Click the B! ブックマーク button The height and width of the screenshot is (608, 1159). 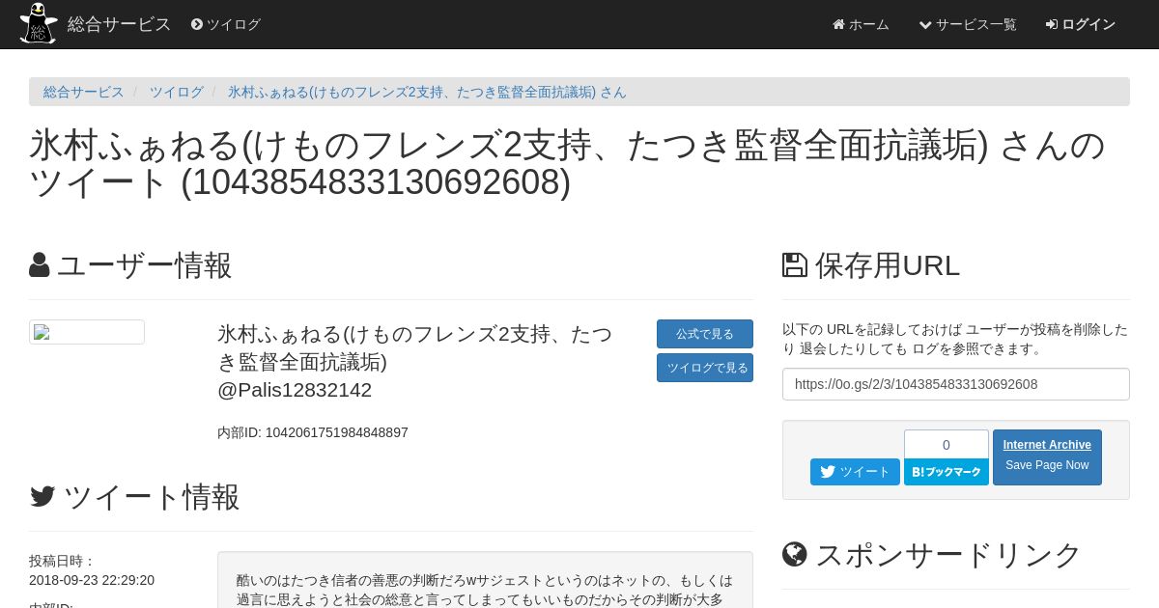pyautogui.click(x=947, y=472)
